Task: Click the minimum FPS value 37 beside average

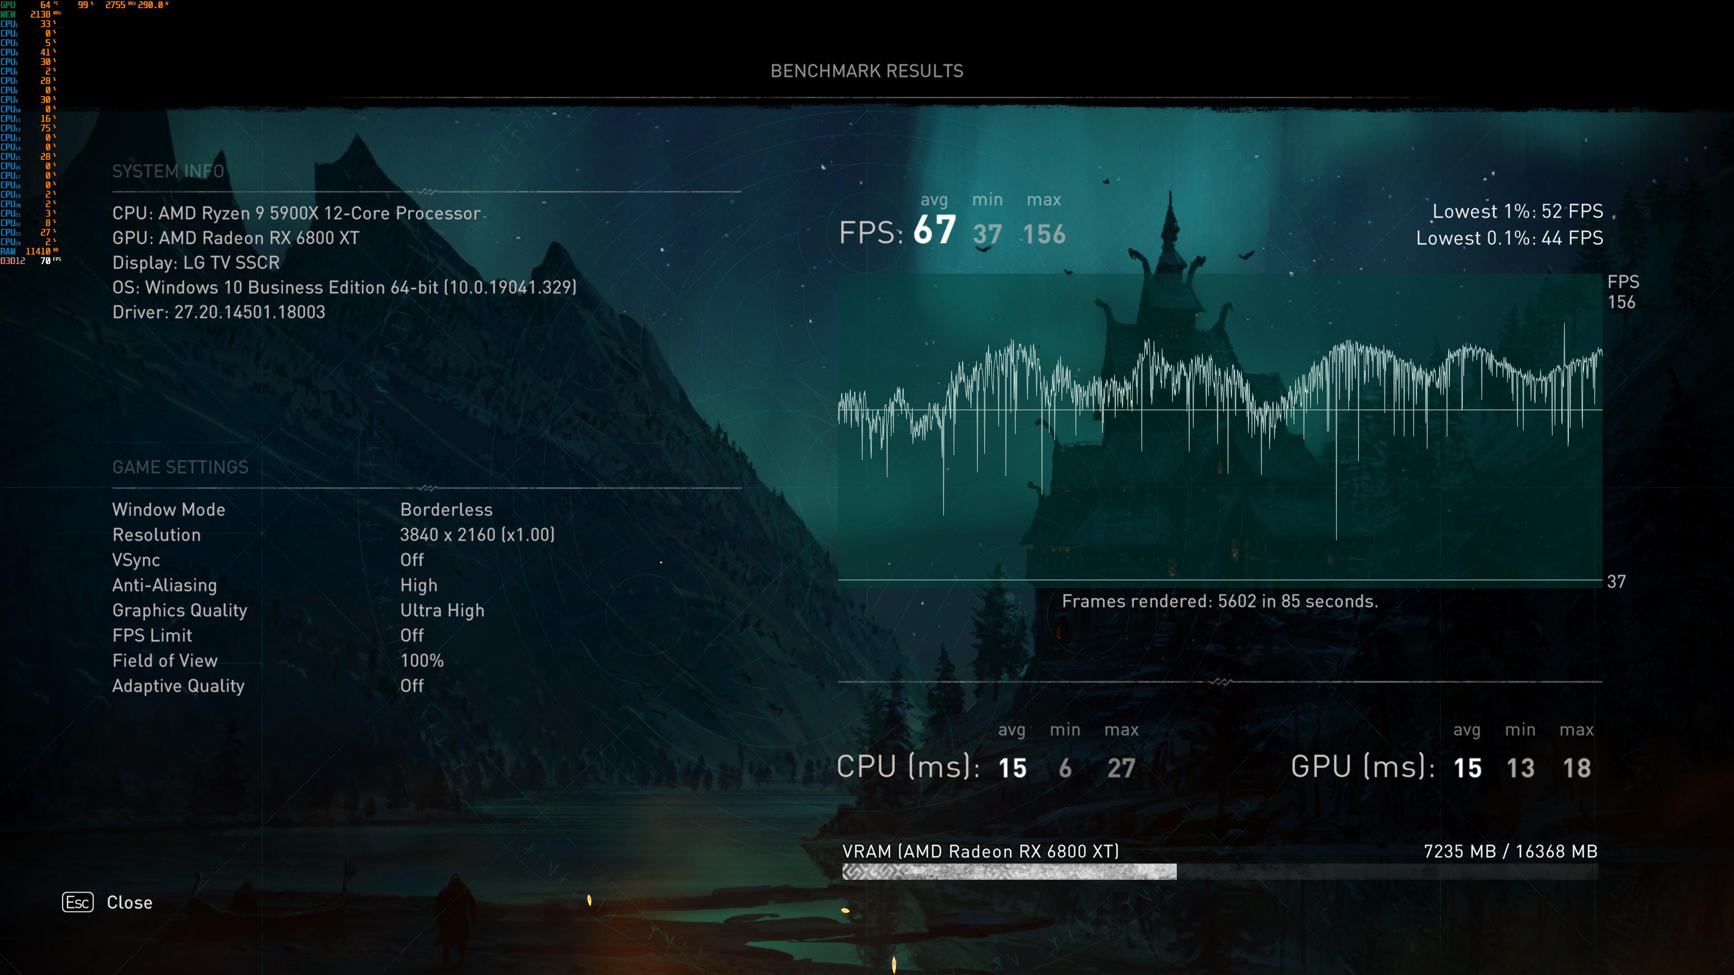Action: [x=987, y=234]
